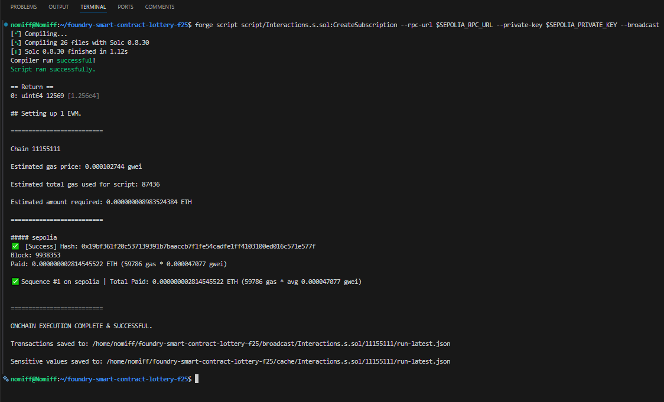Viewport: 664px width, 402px height.
Task: Click the 'Paid: 0.000000002814545522 ETH' line
Action: (119, 264)
